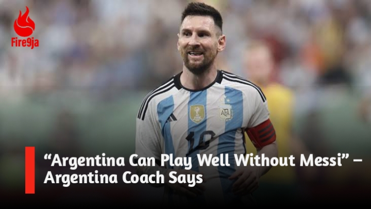371x209 pixels.
Task: Select the number 10 on the jersey
Action: [200, 140]
